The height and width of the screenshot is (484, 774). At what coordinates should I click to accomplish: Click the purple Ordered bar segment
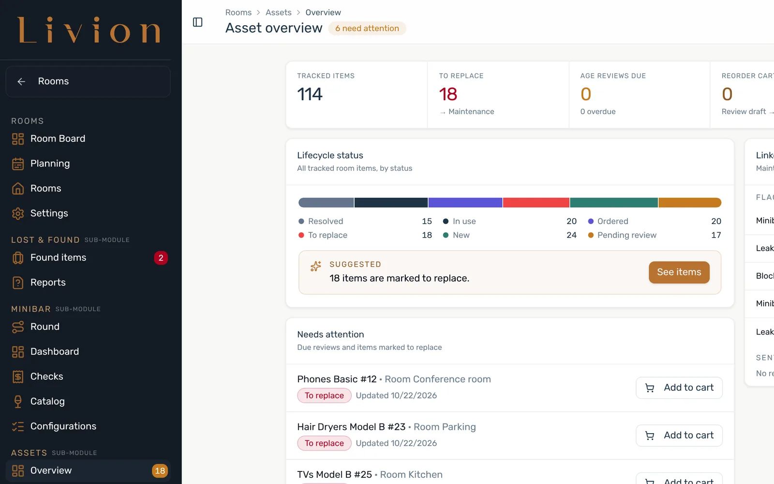(465, 203)
